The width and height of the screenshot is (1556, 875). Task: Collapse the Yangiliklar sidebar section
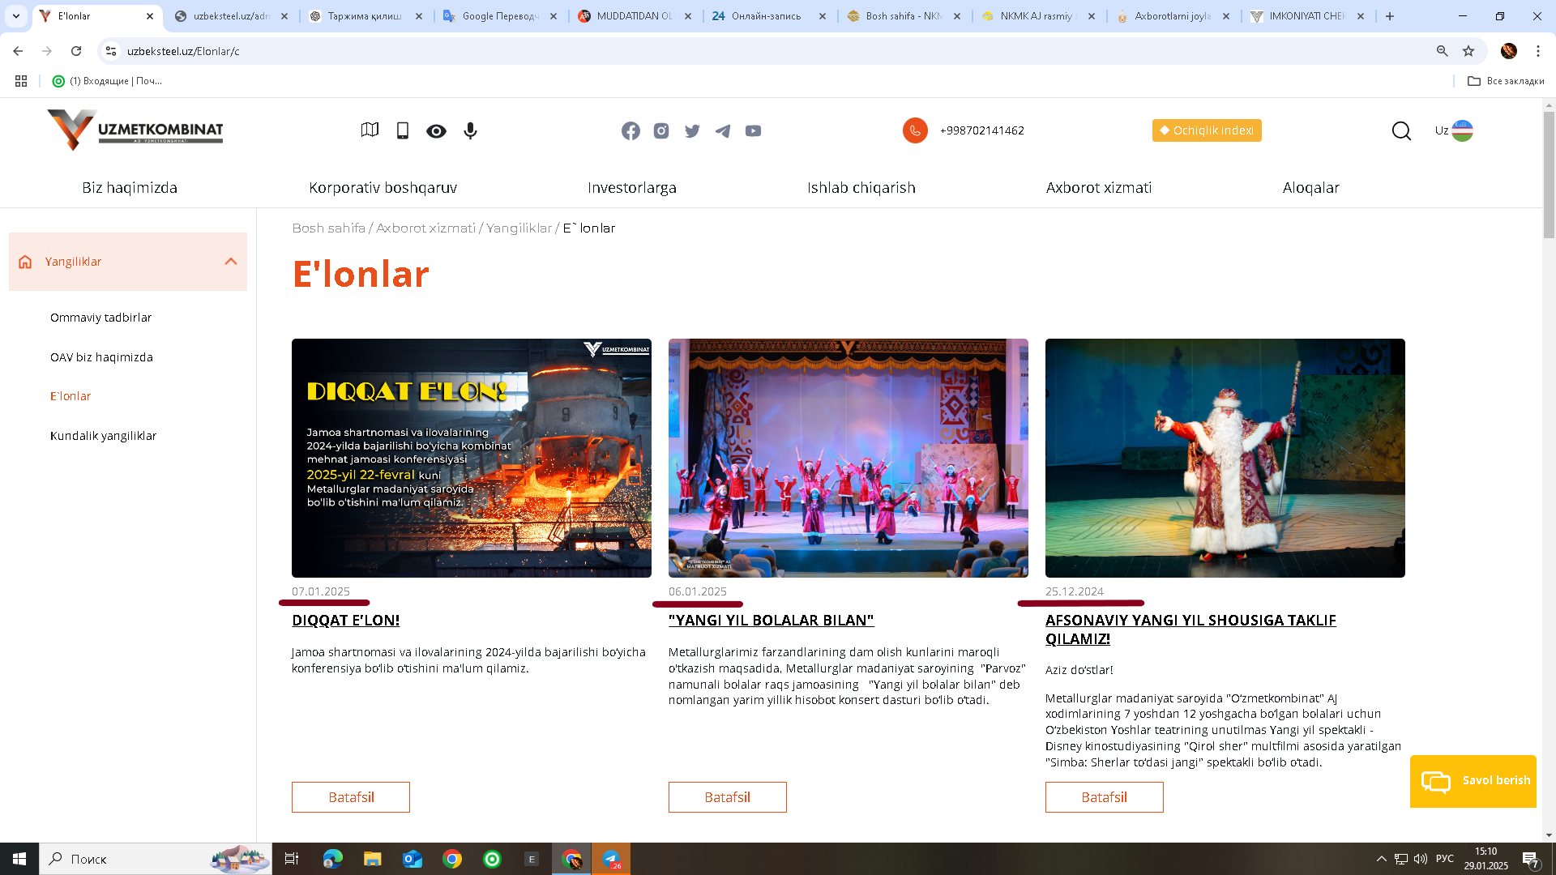pyautogui.click(x=231, y=261)
